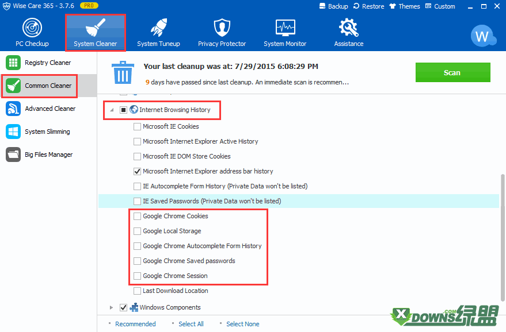Image resolution: width=506 pixels, height=332 pixels.
Task: Start cleanup with the green Scan button
Action: point(453,72)
